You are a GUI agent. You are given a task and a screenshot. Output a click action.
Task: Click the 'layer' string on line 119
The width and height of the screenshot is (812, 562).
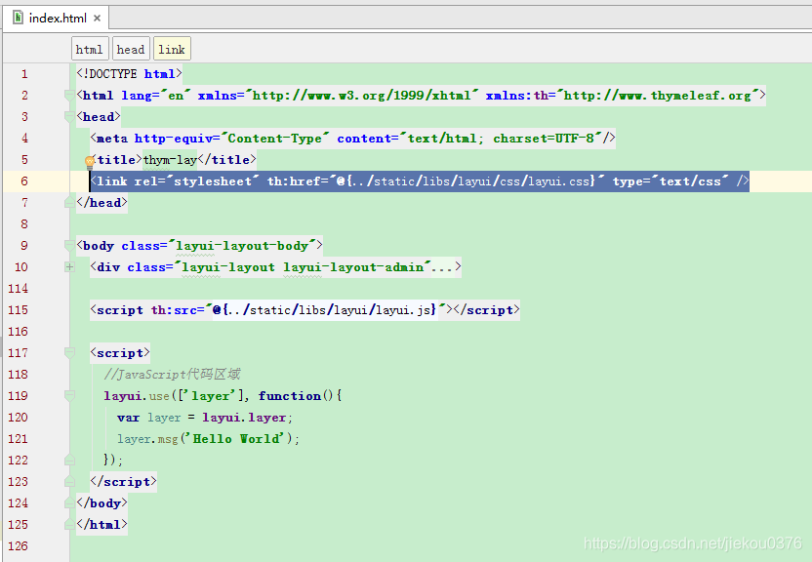pyautogui.click(x=210, y=396)
